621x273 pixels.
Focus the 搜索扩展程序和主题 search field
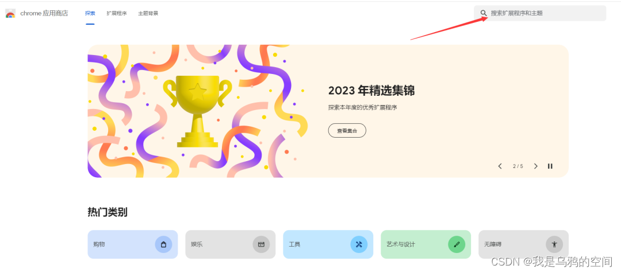(540, 13)
